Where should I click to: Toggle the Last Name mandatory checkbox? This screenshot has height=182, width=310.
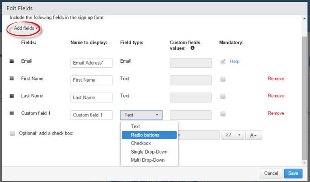click(223, 96)
